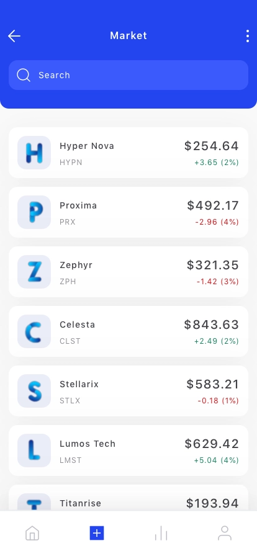Tap the magnifier search icon
The width and height of the screenshot is (257, 556).
24,75
